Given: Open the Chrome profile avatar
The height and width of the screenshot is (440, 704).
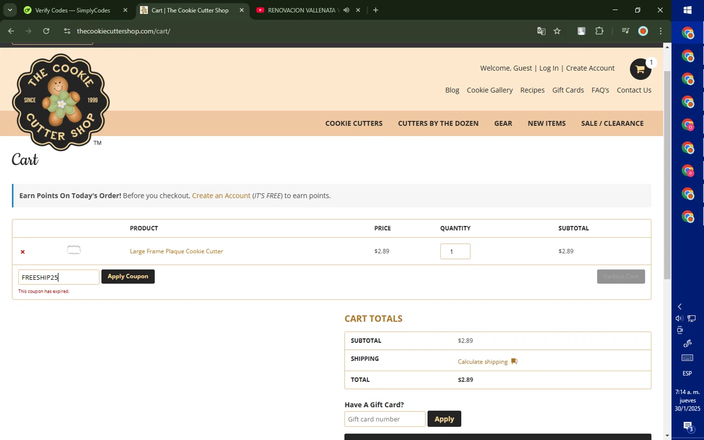Looking at the screenshot, I should coord(643,31).
